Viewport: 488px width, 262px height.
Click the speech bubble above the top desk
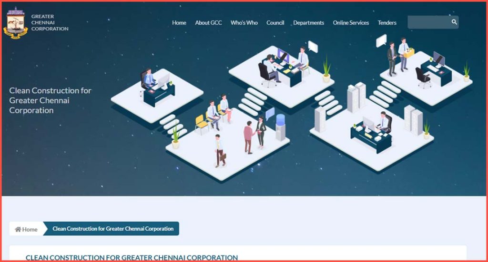(x=313, y=46)
